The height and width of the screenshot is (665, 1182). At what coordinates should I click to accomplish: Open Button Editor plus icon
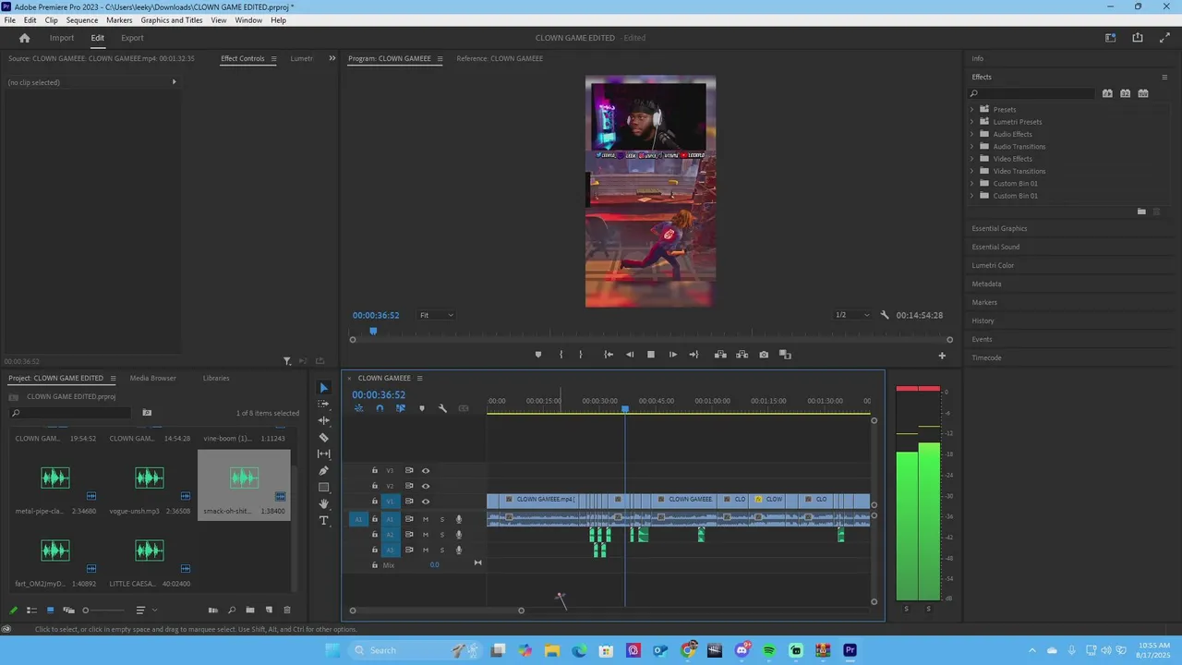942,356
